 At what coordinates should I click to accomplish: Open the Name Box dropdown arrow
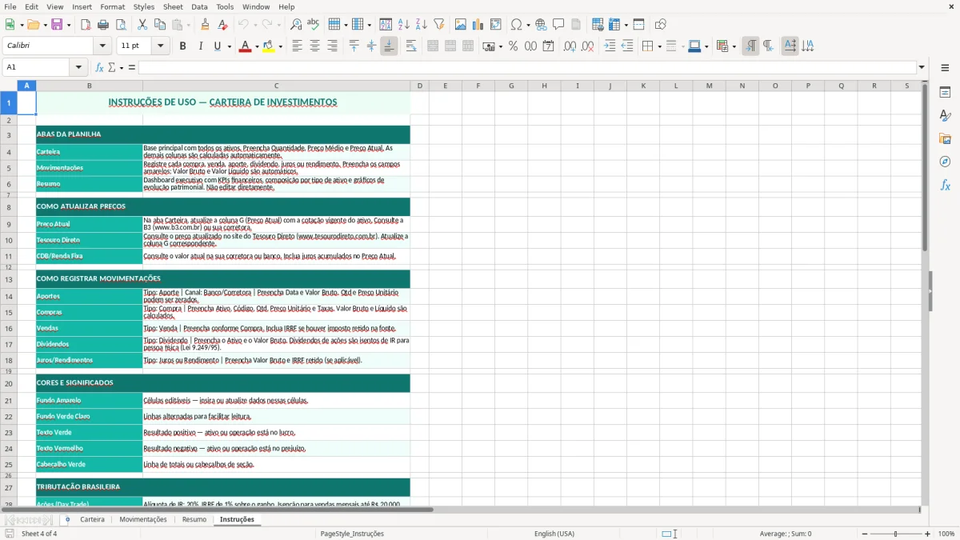pos(78,67)
